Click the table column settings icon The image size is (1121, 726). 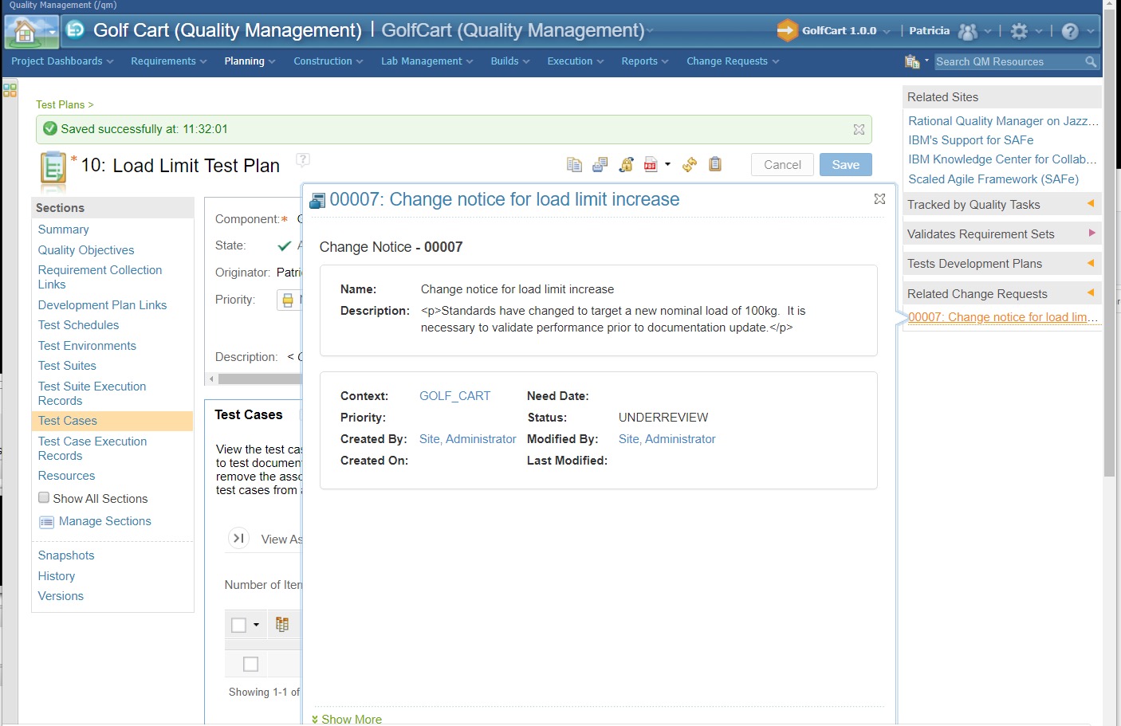click(282, 624)
